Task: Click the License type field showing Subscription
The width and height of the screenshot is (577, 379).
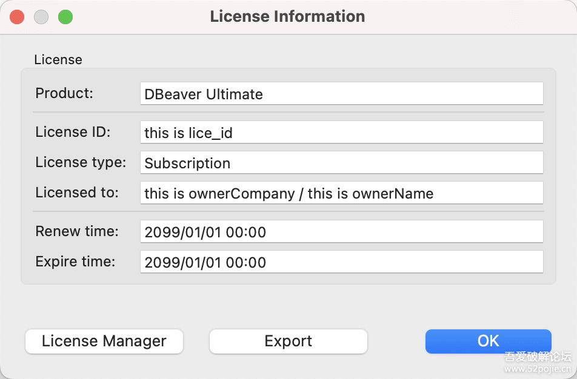Action: pyautogui.click(x=341, y=163)
